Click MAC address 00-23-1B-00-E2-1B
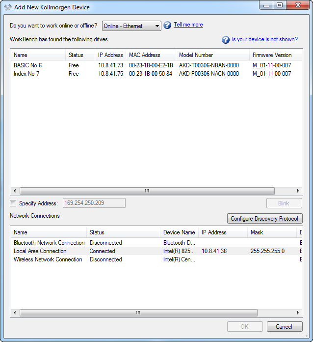Viewport: 313px width, 342px height. pyautogui.click(x=151, y=65)
